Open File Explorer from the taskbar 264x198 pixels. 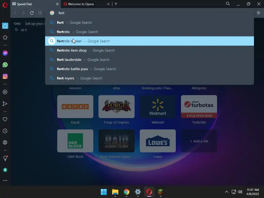[x=115, y=192]
